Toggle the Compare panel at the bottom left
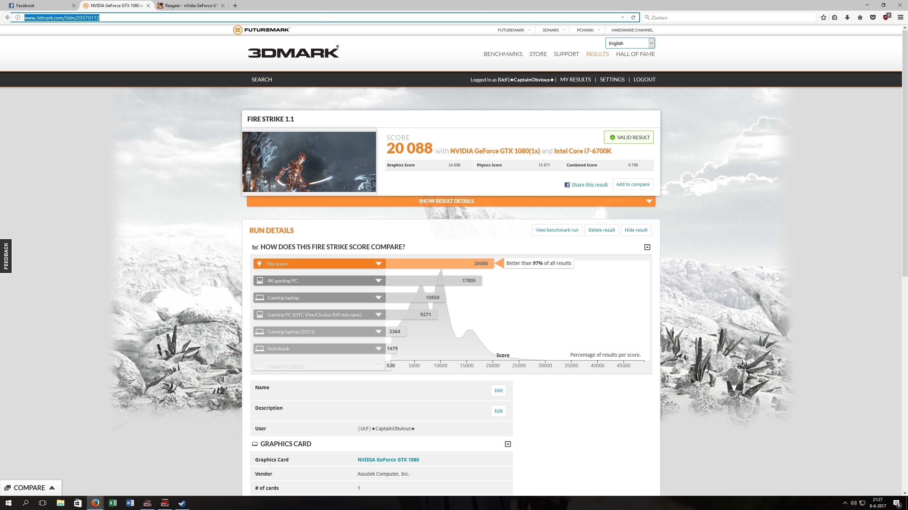 point(30,488)
